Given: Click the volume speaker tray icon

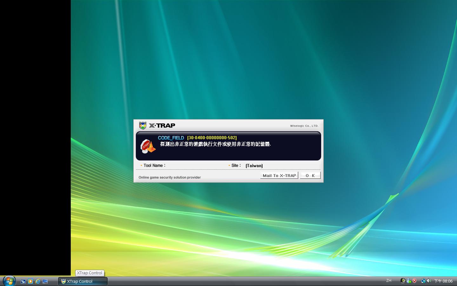Looking at the screenshot, I should [x=429, y=281].
